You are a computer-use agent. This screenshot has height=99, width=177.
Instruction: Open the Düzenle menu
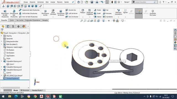33,2
